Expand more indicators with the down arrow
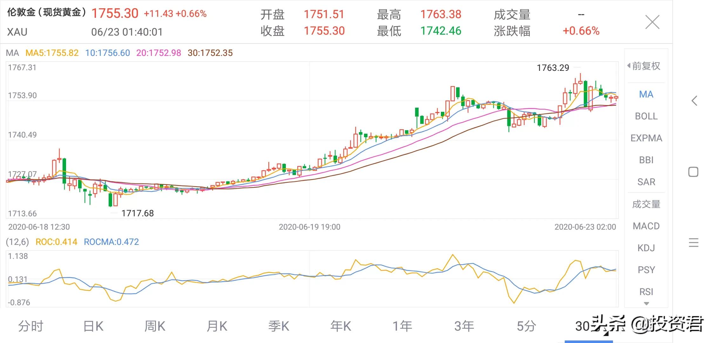The image size is (714, 343). tap(646, 304)
